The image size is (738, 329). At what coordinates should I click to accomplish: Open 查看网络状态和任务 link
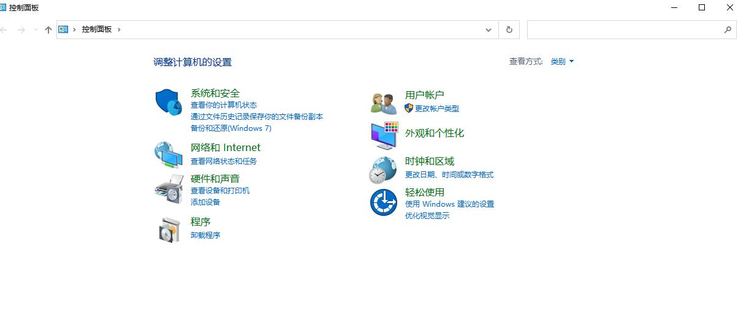coord(224,161)
